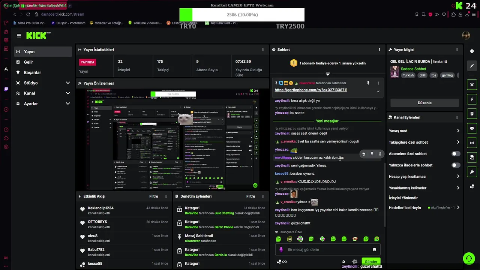Image resolution: width=480 pixels, height=270 pixels.
Task: Open the Sohbet panel three-dot menu
Action: click(379, 49)
